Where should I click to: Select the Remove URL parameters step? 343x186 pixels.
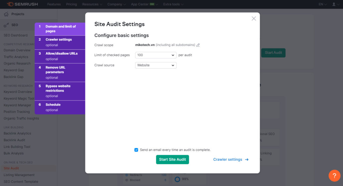pos(60,73)
